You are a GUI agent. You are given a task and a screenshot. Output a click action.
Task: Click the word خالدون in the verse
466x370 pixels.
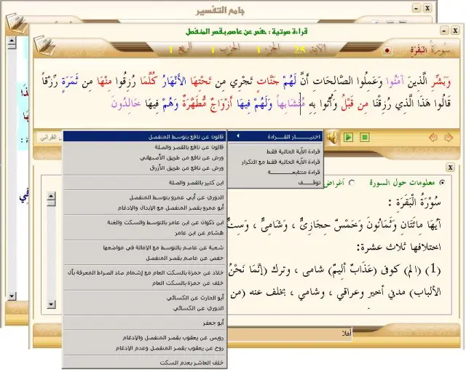pos(125,103)
